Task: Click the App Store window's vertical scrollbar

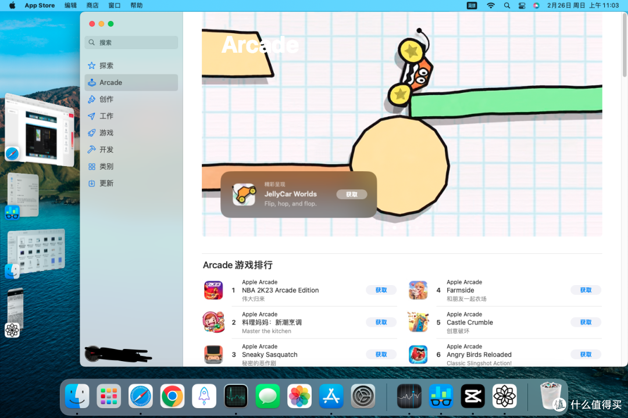Action: (625, 44)
